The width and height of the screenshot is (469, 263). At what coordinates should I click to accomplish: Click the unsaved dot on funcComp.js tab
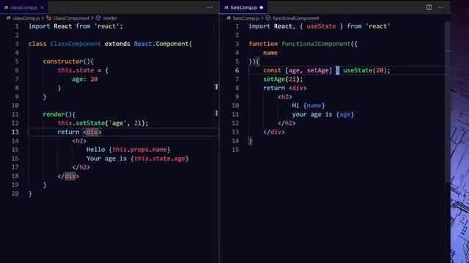coord(262,7)
